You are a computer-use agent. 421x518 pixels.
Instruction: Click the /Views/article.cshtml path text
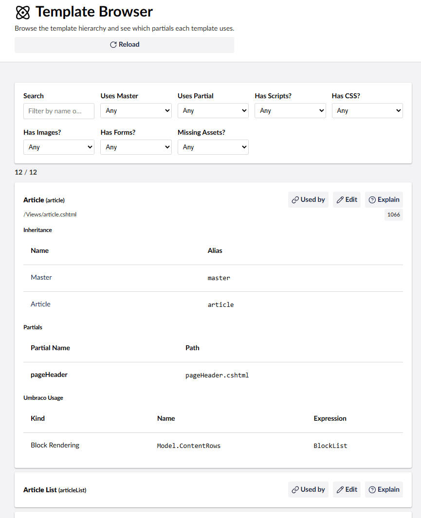50,214
